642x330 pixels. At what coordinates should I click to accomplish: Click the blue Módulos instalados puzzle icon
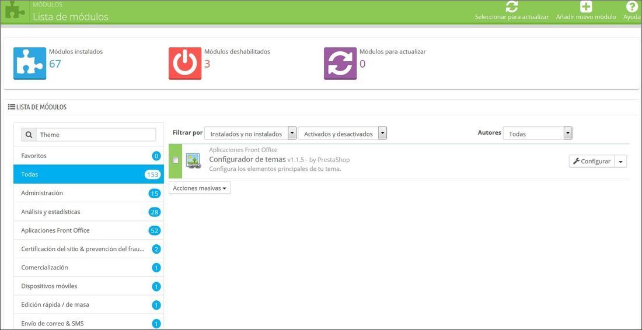[30, 64]
